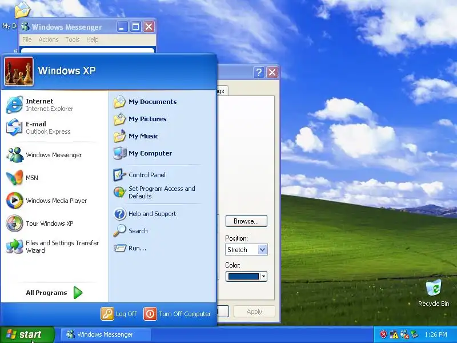Image resolution: width=457 pixels, height=343 pixels.
Task: Click the Windows Messenger tray icon
Action: point(404,334)
